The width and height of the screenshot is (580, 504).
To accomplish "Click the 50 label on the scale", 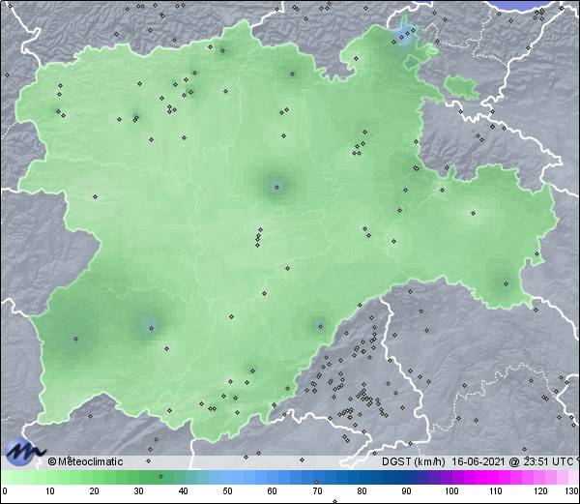I will point(227,490).
